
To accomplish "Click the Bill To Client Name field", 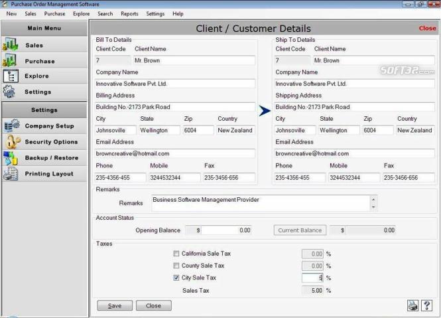I will click(x=194, y=60).
